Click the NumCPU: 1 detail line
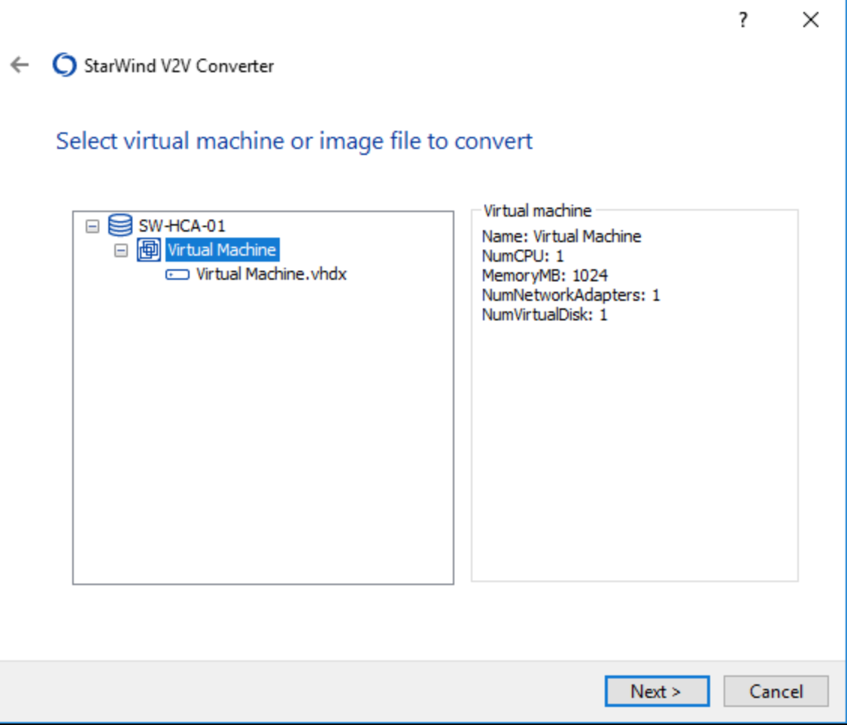This screenshot has height=725, width=847. (x=523, y=256)
